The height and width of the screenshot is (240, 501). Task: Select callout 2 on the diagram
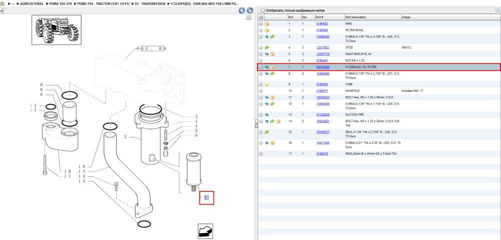coord(126,137)
